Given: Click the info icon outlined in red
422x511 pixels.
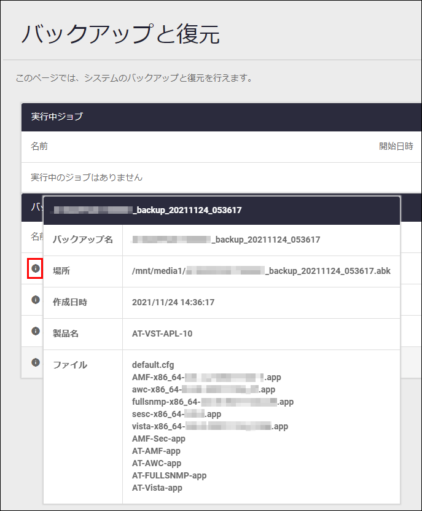Looking at the screenshot, I should click(35, 268).
